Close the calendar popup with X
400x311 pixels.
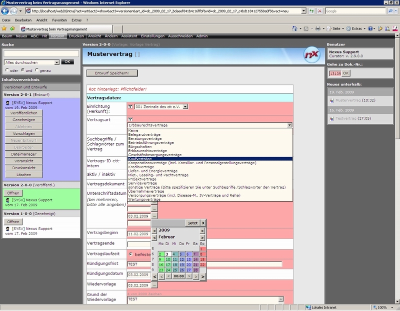(203, 223)
